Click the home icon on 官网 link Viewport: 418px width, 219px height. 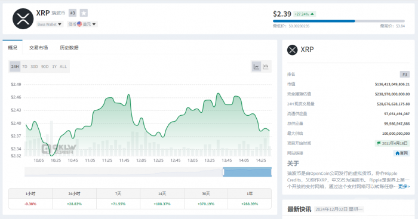[397, 153]
